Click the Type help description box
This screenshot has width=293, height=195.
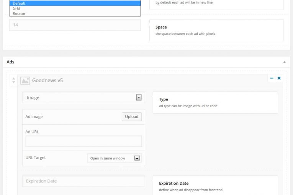point(215,102)
